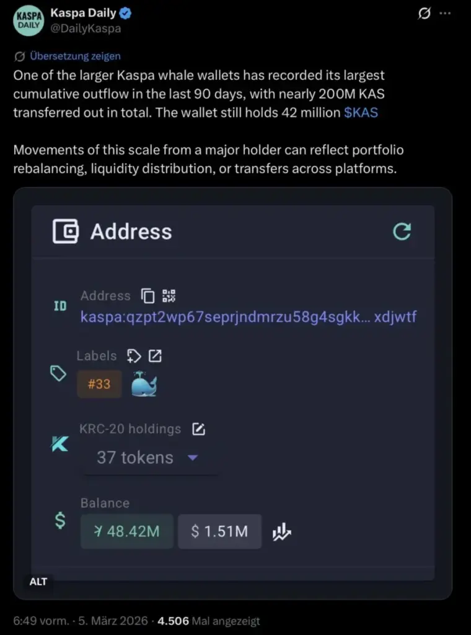Click the edit icon beside KRC-20 holdings
The image size is (471, 635).
[x=198, y=429]
